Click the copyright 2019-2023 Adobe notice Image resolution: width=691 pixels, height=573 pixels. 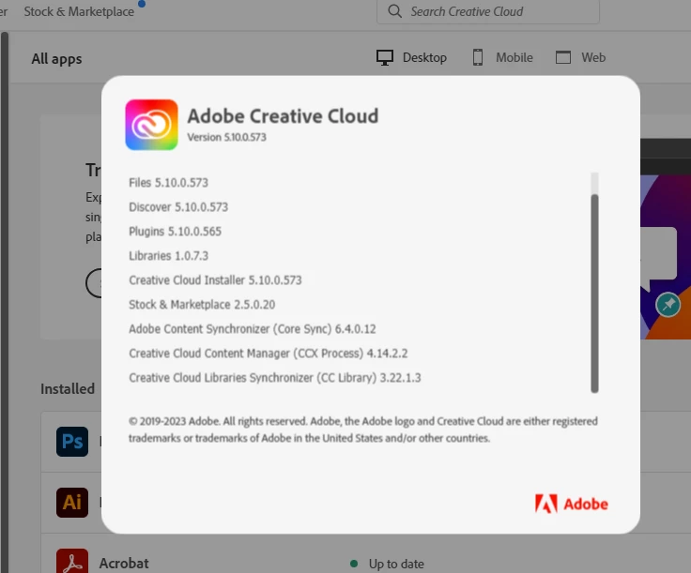363,430
